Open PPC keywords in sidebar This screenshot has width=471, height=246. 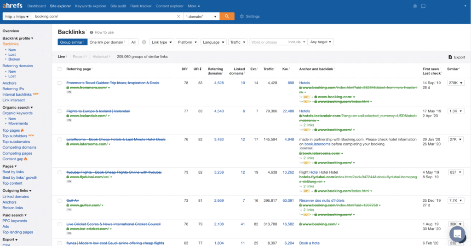pos(15,221)
